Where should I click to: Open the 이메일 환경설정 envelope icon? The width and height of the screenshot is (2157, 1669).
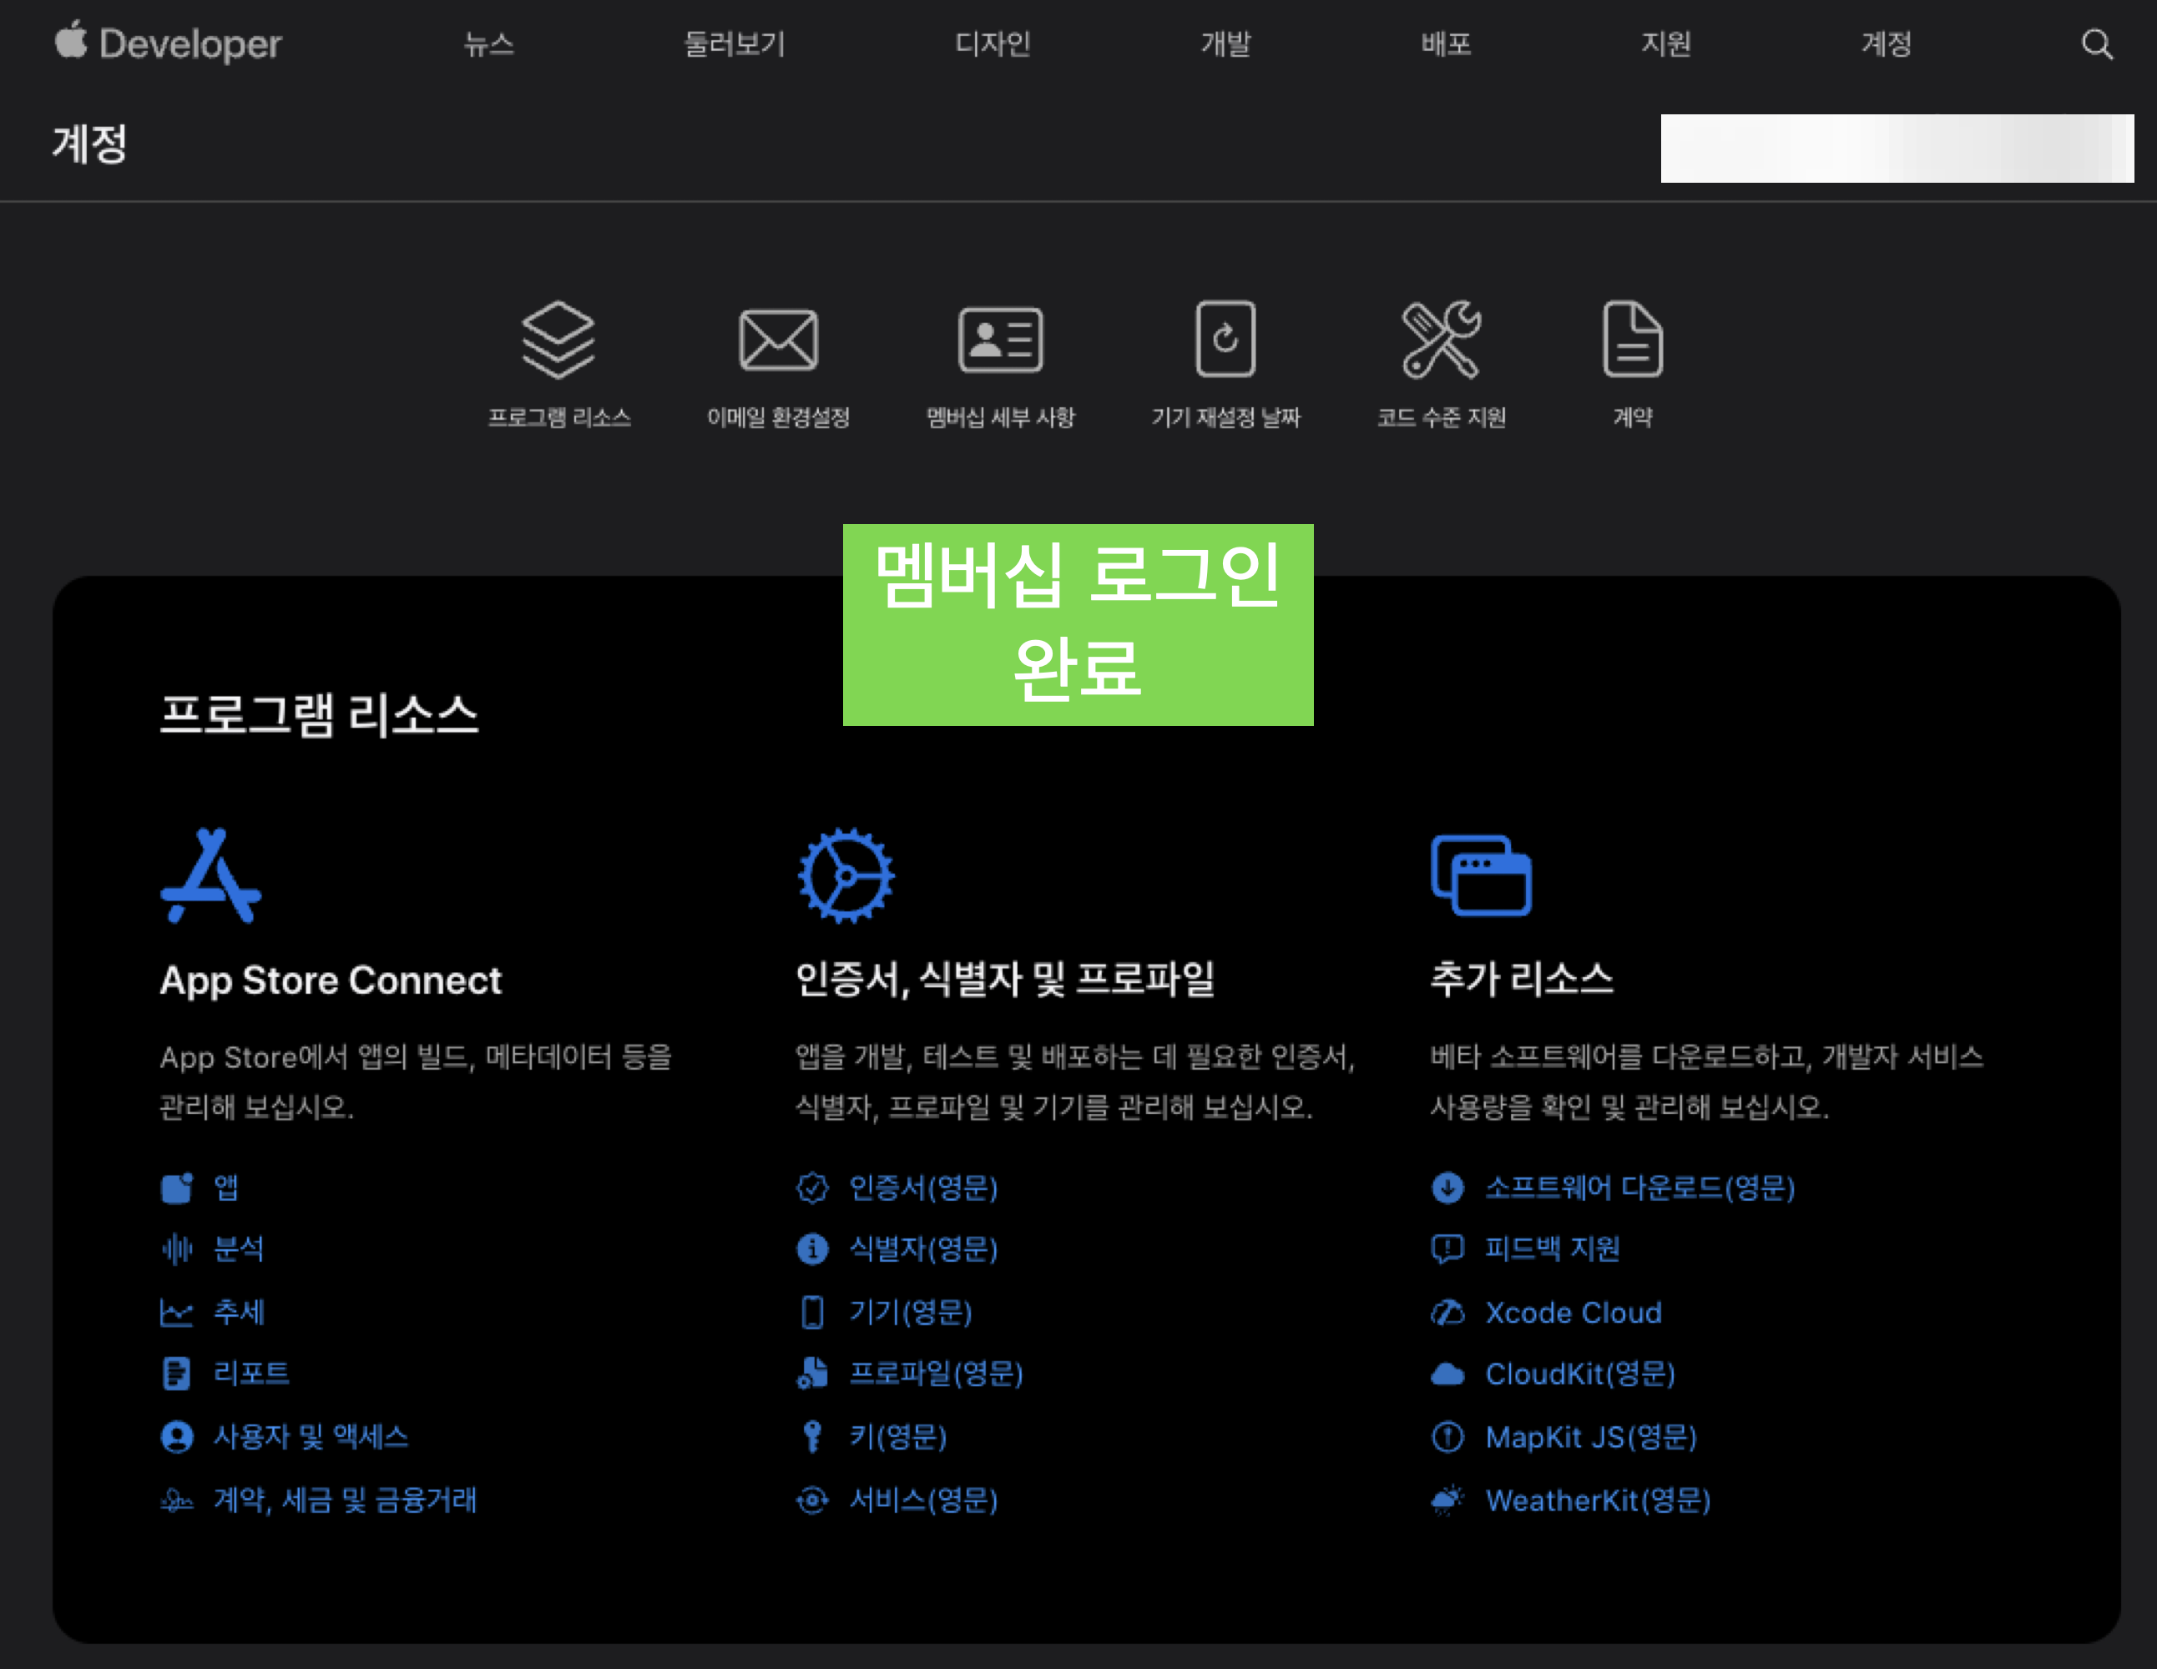[x=777, y=340]
